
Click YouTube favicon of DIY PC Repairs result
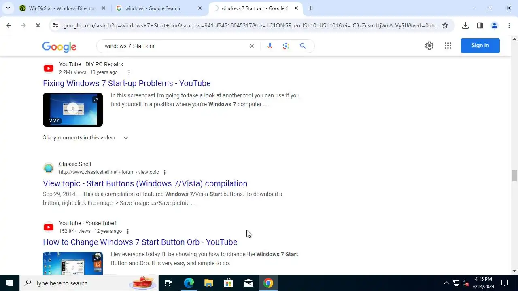pyautogui.click(x=49, y=68)
